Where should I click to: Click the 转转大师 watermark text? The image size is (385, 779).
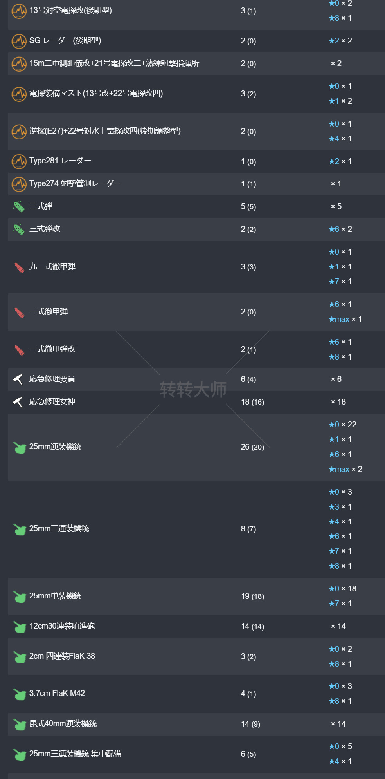pyautogui.click(x=193, y=389)
